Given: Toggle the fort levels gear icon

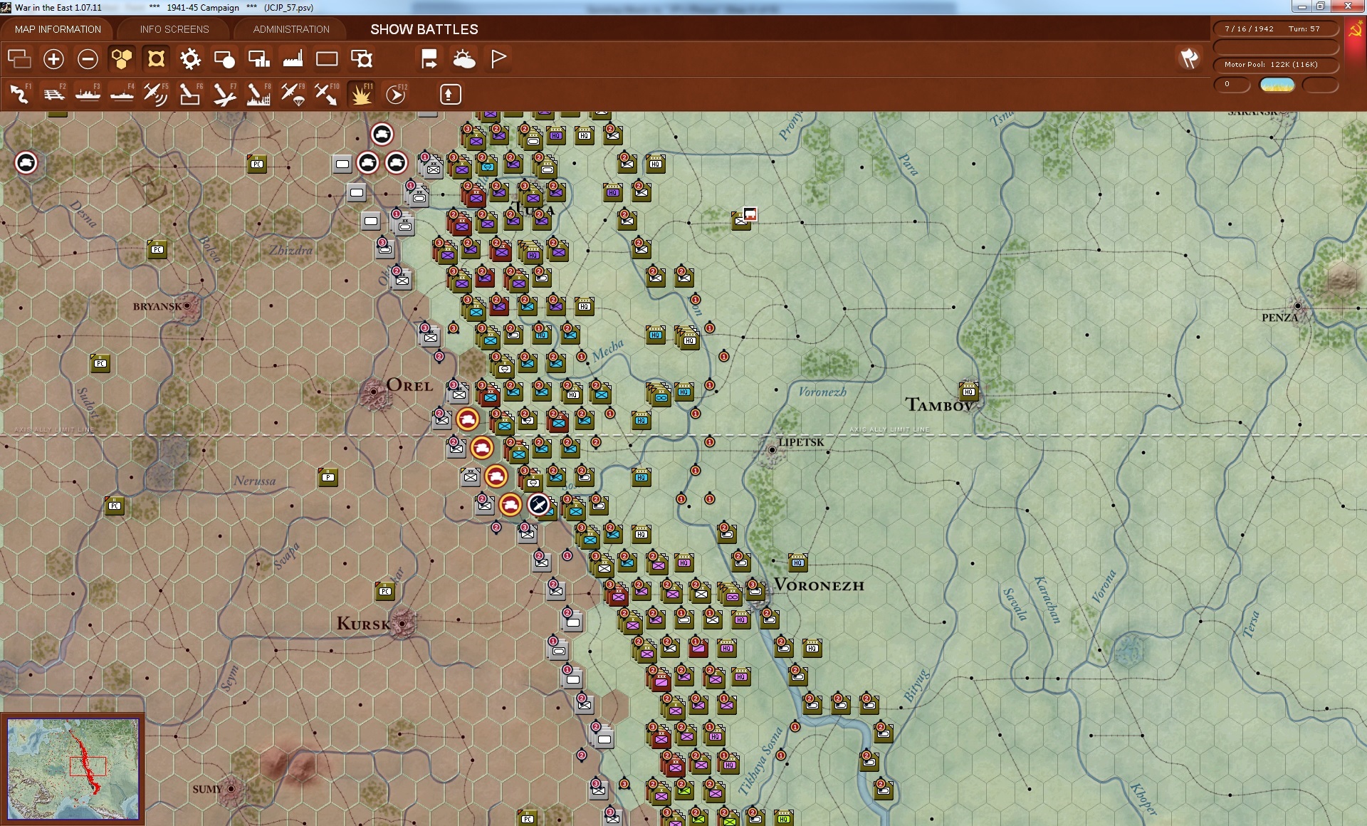Looking at the screenshot, I should point(190,58).
